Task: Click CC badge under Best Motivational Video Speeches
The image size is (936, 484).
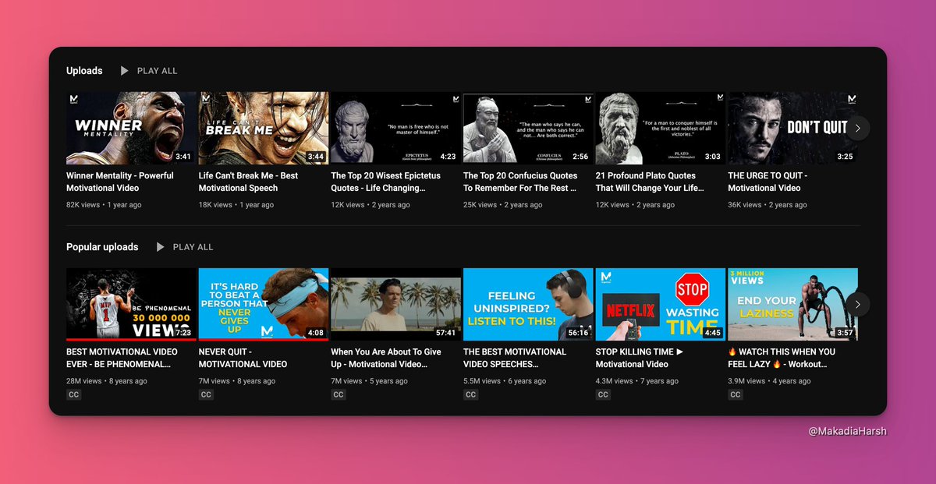Action: tap(470, 394)
